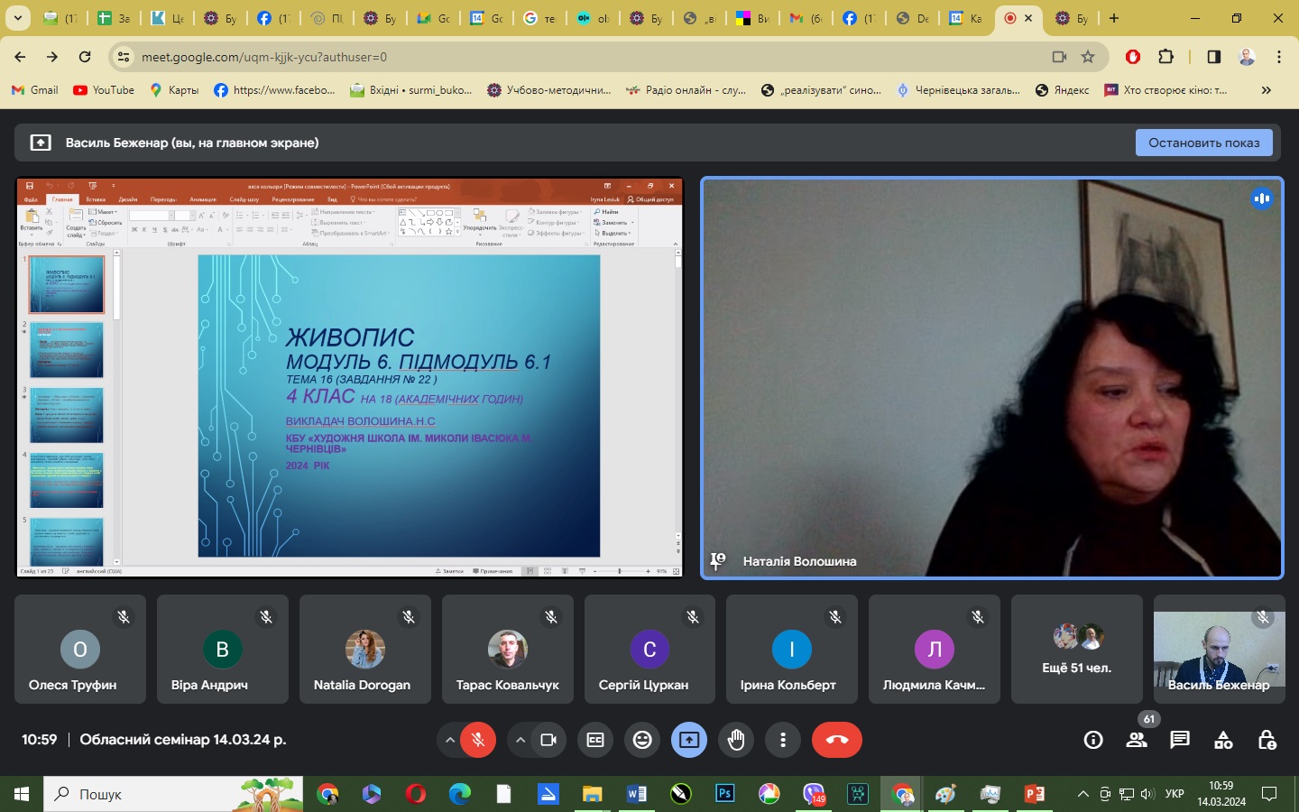Switch keyboard language УКР indicator

(x=1175, y=794)
